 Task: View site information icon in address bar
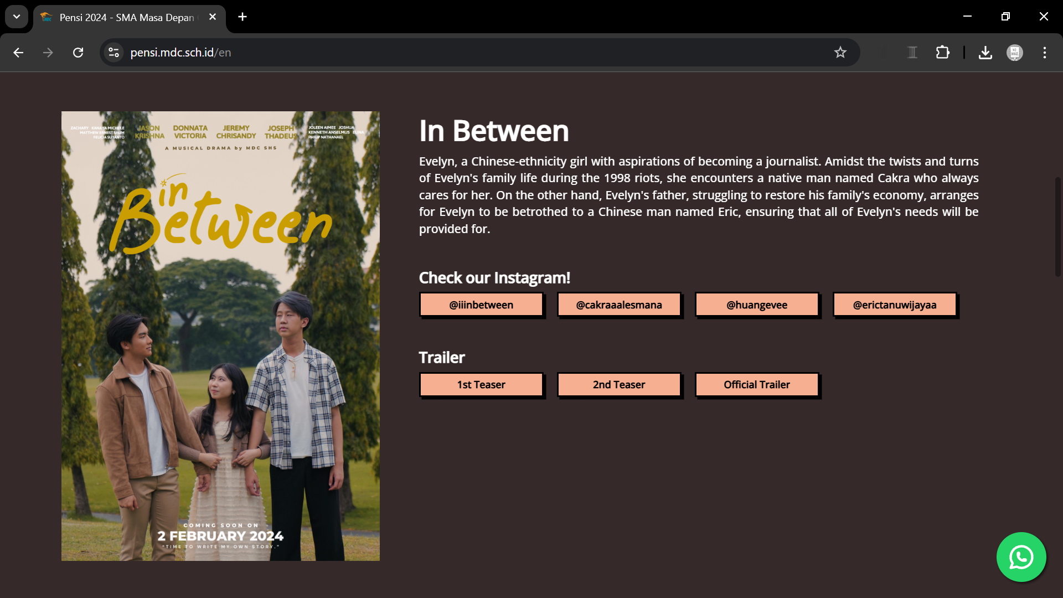tap(114, 53)
